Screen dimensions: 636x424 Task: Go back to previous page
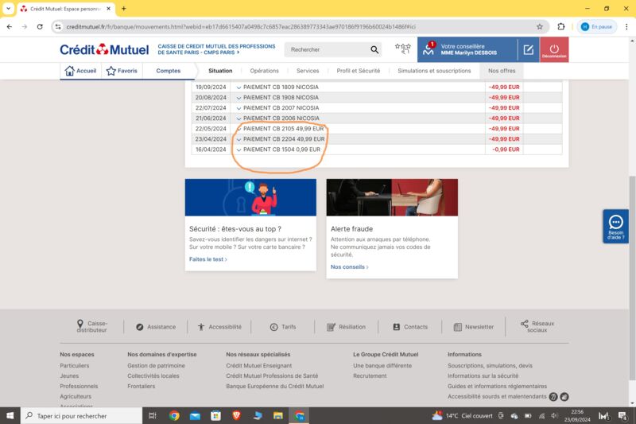click(x=10, y=27)
